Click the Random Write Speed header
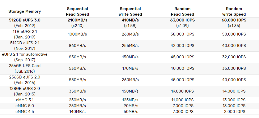Screen dimensions: 259x118 pyautogui.click(x=234, y=12)
